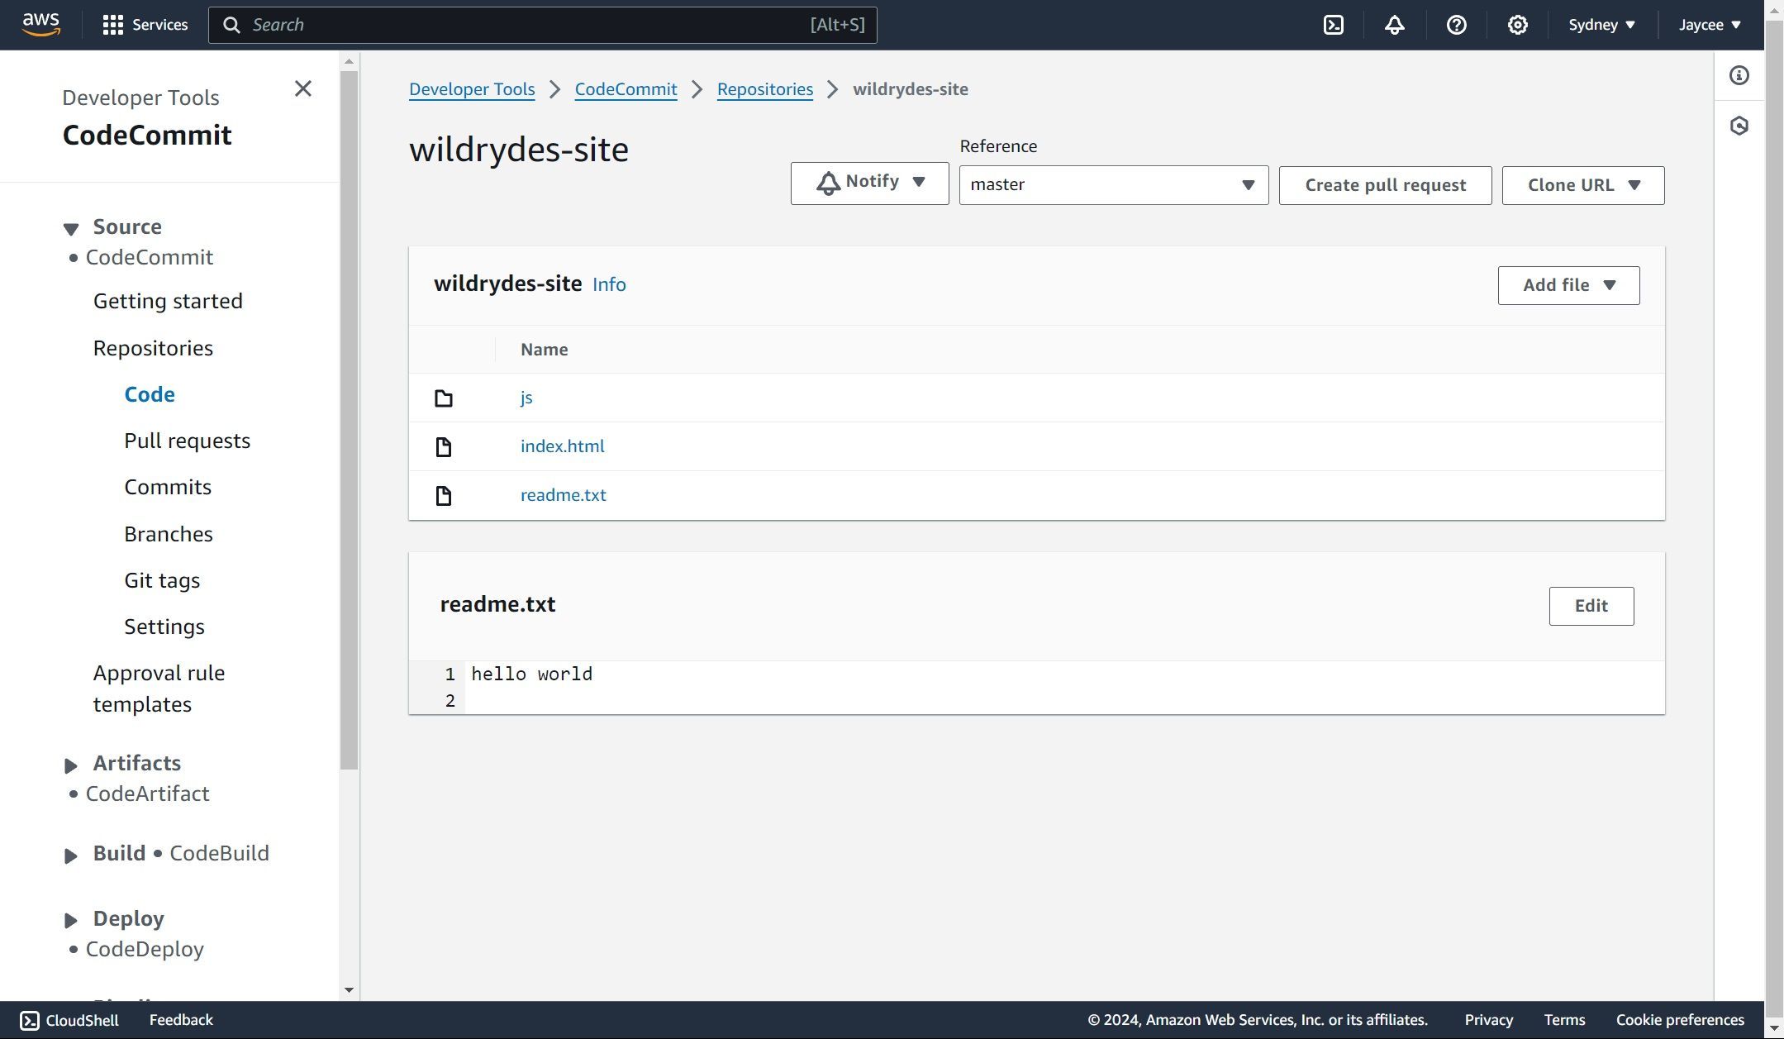Click the Create pull request button
Viewport: 1784px width, 1039px height.
[1385, 185]
